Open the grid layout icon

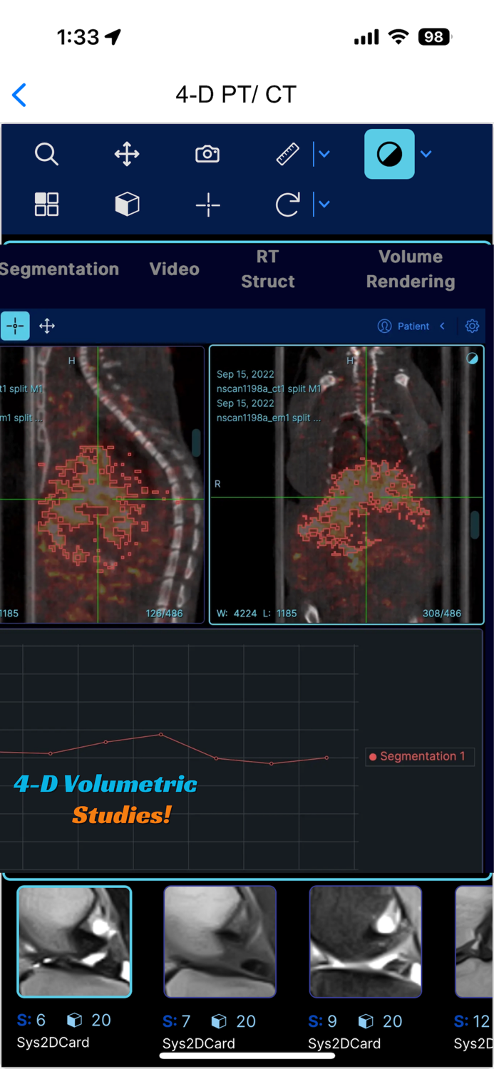[x=46, y=205]
